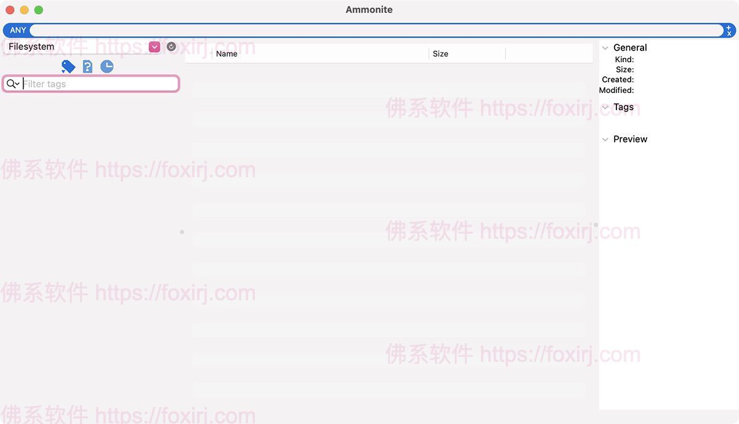This screenshot has width=739, height=424.
Task: Select the blue clock icon view
Action: (x=107, y=66)
